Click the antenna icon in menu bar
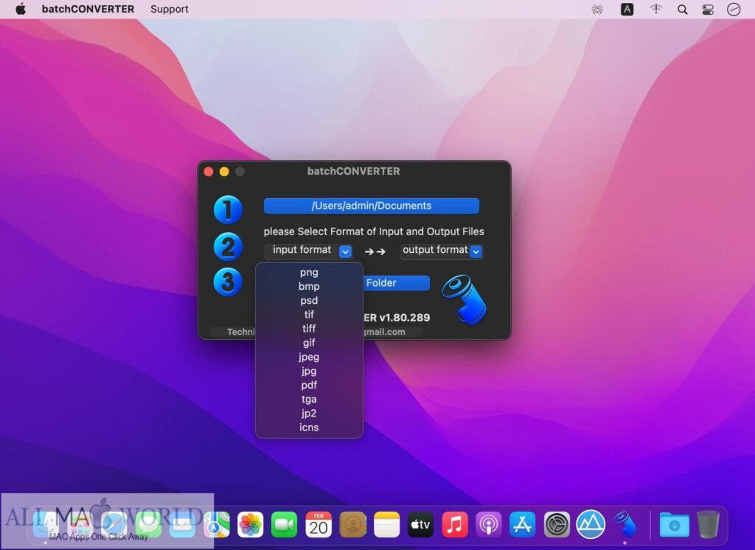755x550 pixels. click(655, 9)
